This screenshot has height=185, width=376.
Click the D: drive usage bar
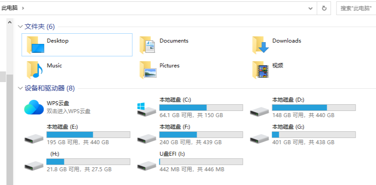pyautogui.click(x=314, y=107)
